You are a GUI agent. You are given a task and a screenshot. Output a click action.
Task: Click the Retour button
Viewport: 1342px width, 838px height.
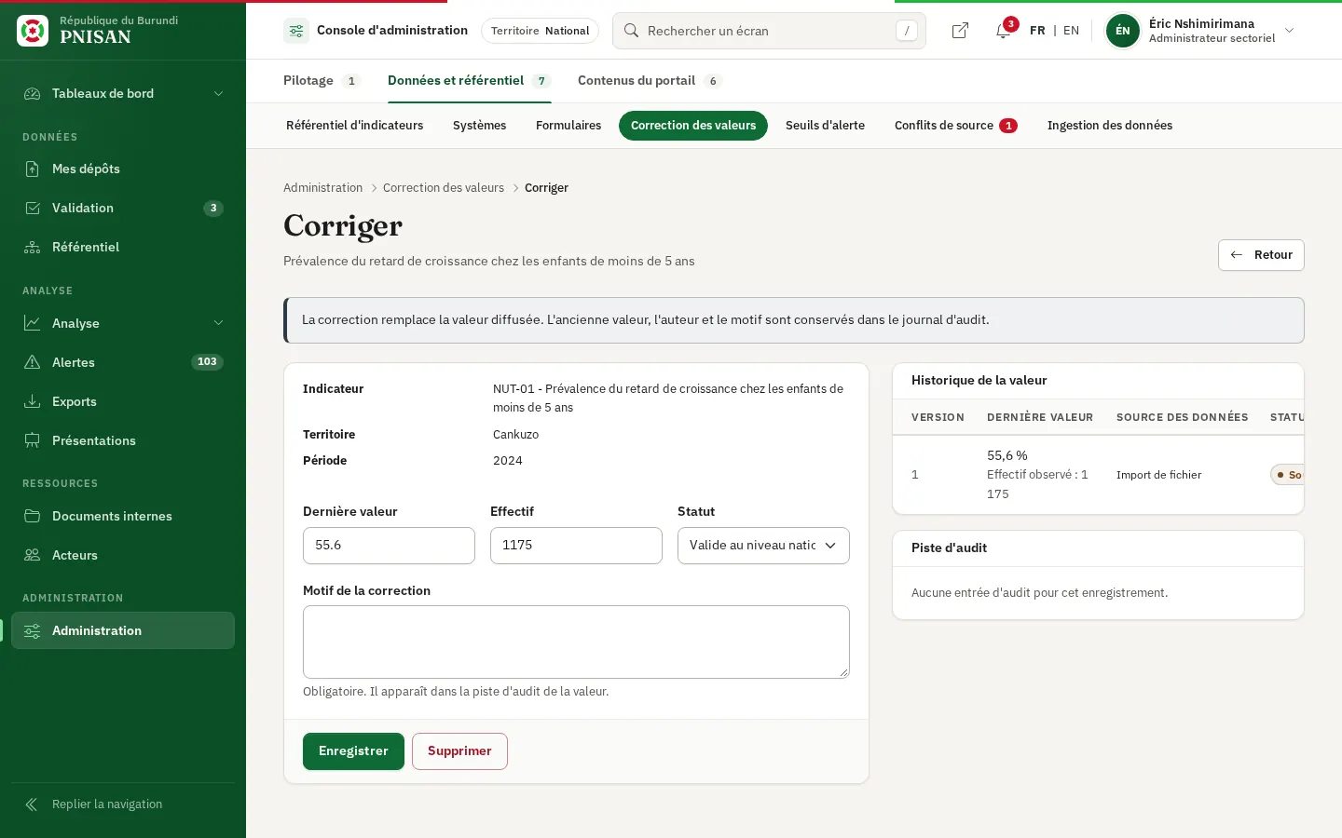coord(1261,255)
